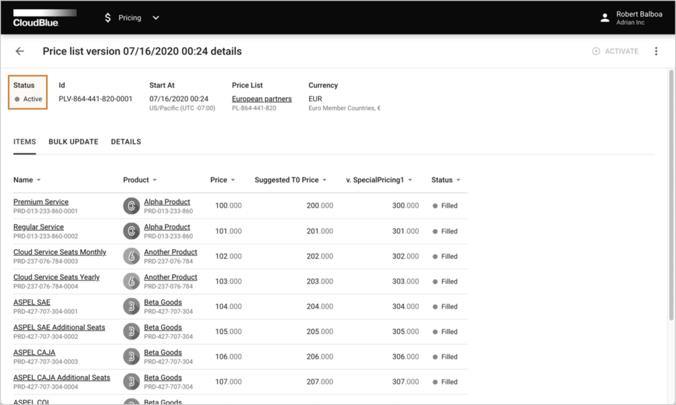Screen dimensions: 676x405
Task: Open the Pricing dropdown chevron in the navigation bar
Action: (156, 18)
